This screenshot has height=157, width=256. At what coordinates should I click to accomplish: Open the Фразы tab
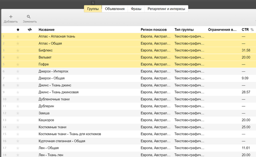136,9
